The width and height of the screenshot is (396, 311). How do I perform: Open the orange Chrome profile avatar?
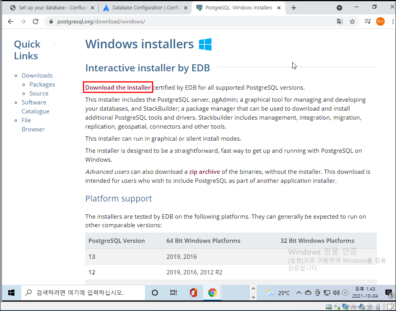click(x=380, y=21)
